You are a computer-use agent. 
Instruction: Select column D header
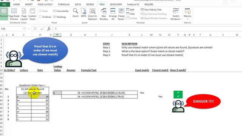point(40,35)
